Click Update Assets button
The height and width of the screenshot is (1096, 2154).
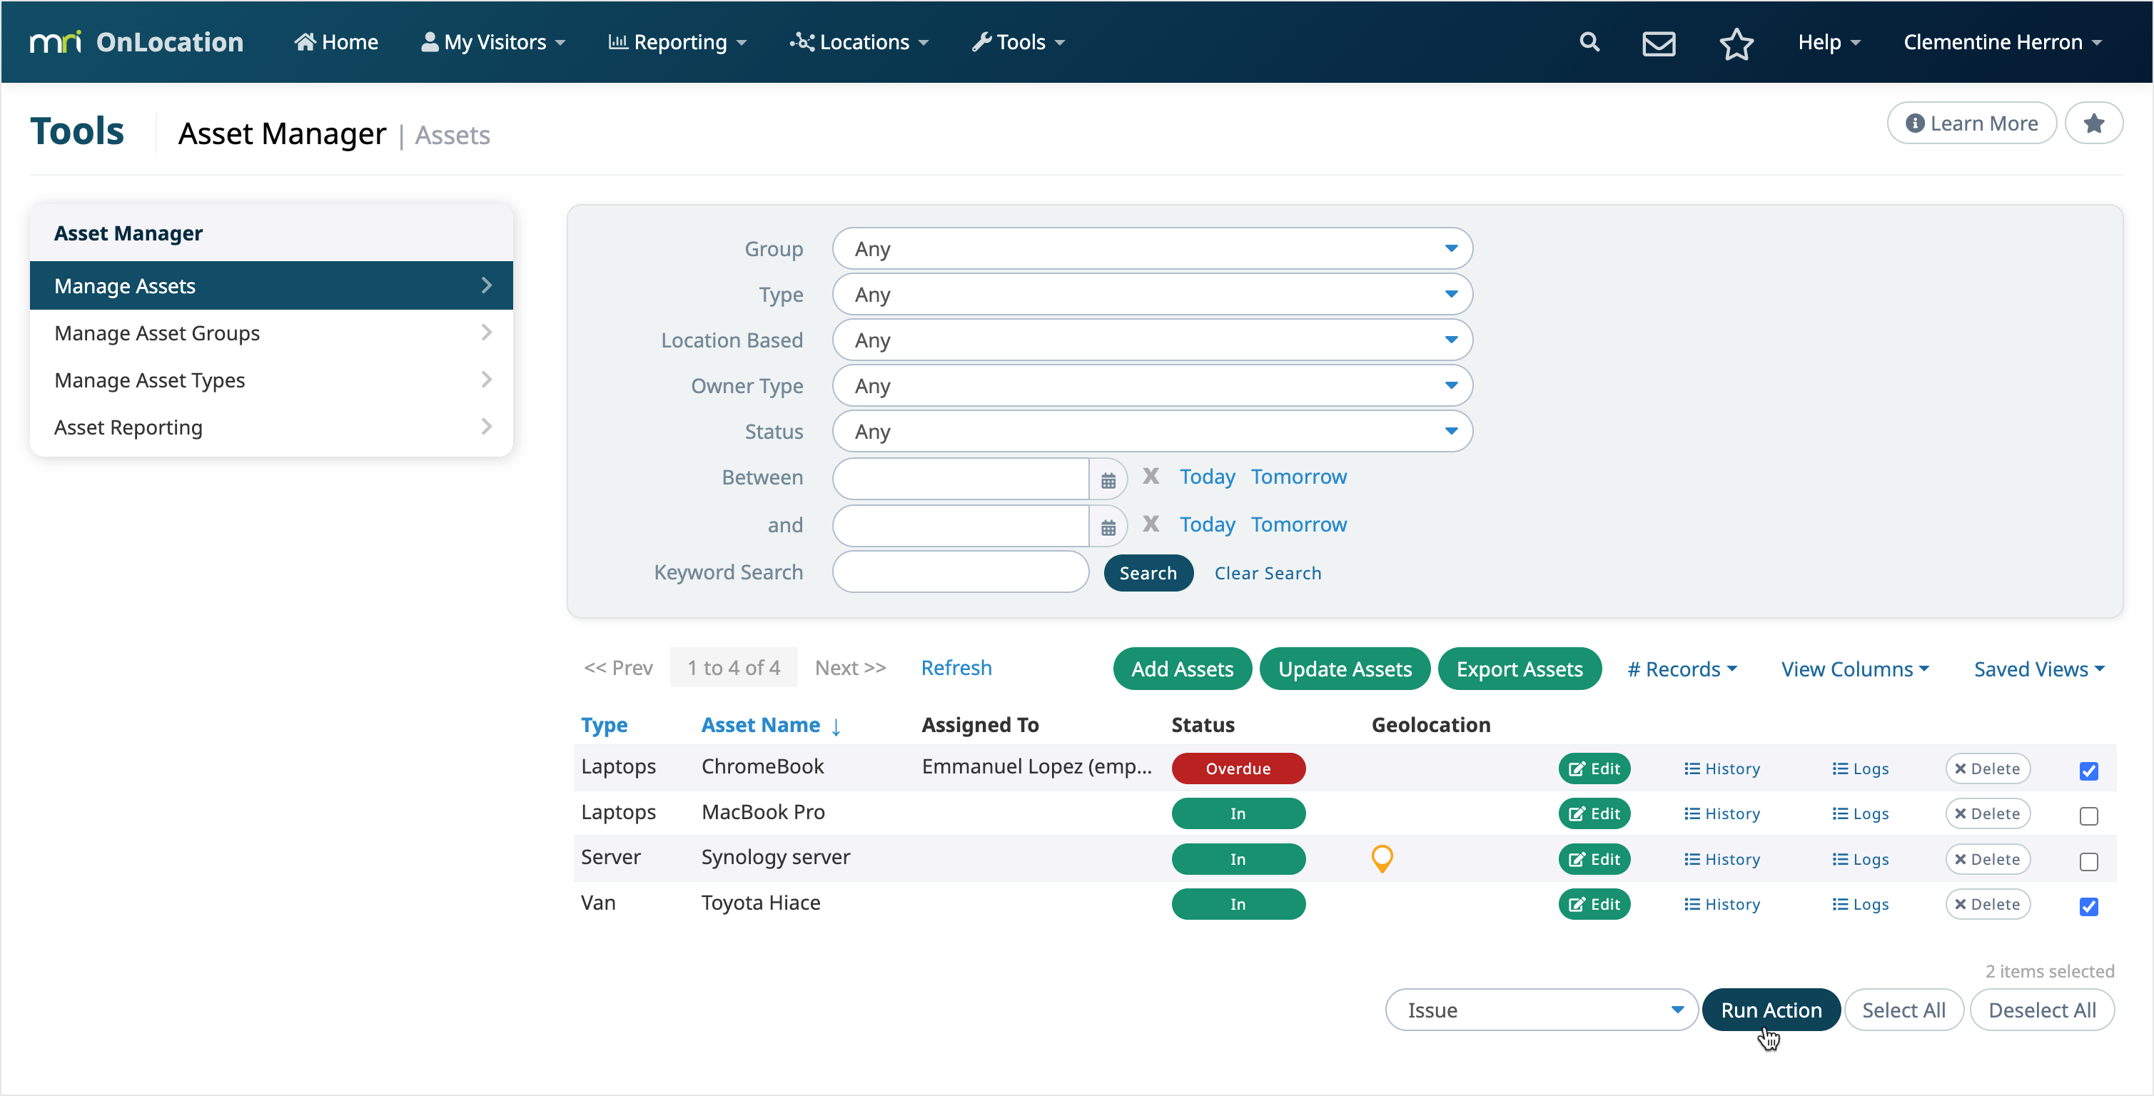click(x=1344, y=669)
